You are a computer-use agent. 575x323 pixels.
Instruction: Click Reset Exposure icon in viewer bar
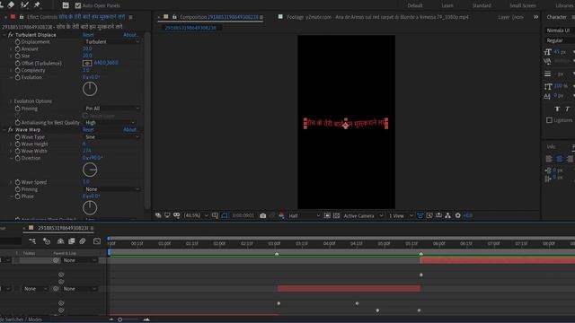pos(457,215)
